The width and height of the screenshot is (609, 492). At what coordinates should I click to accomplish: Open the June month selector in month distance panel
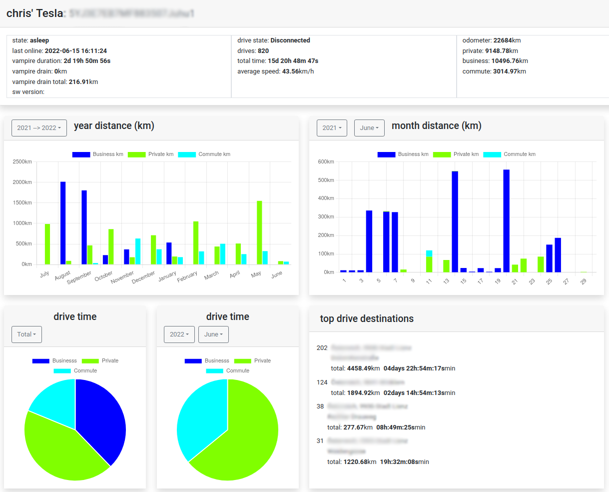369,128
